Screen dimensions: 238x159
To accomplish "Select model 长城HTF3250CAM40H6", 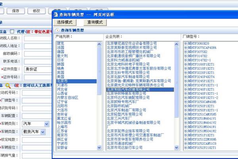I will click(200, 102).
